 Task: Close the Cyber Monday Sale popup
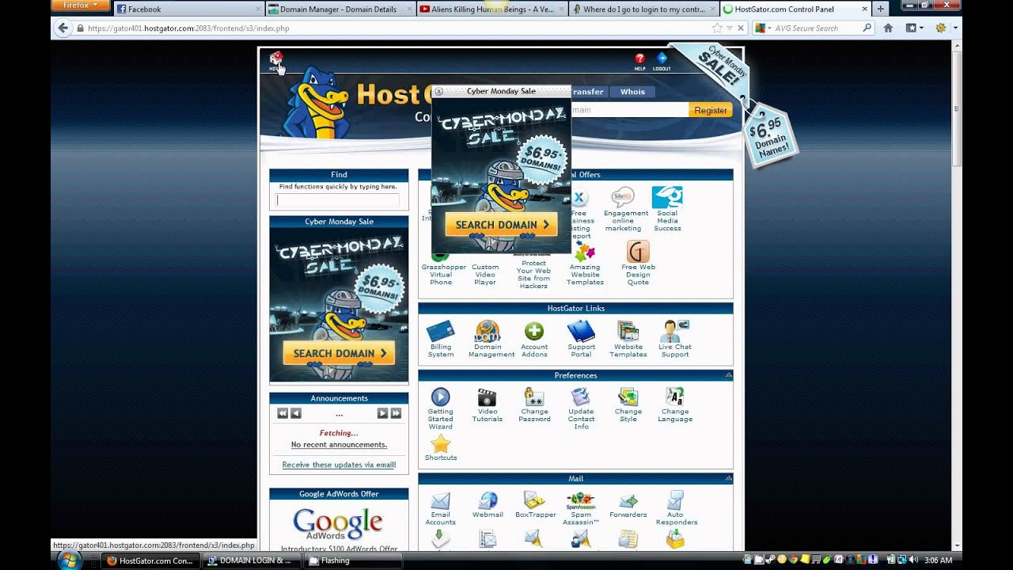439,91
